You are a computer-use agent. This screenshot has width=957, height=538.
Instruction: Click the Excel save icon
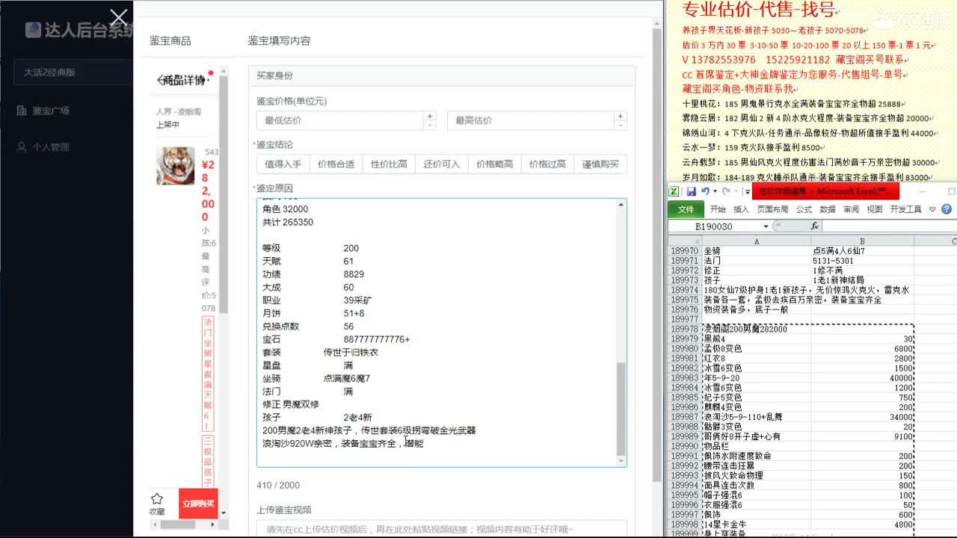point(692,192)
